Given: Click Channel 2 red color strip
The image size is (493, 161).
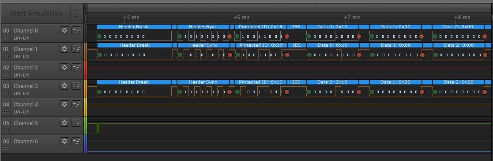Looking at the screenshot, I should [85, 70].
